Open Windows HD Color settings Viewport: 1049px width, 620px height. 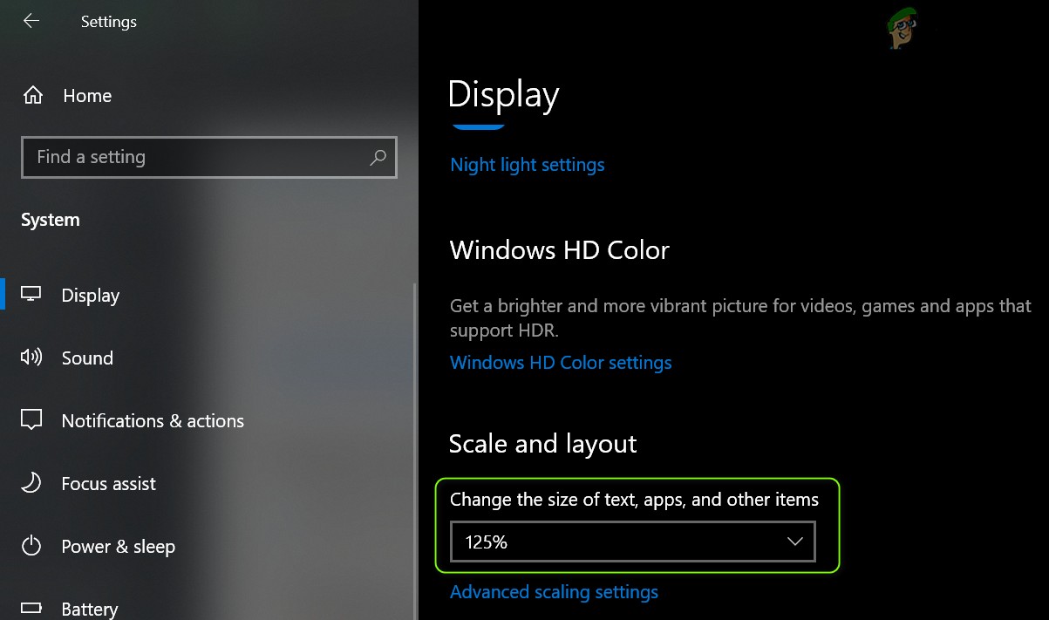561,362
